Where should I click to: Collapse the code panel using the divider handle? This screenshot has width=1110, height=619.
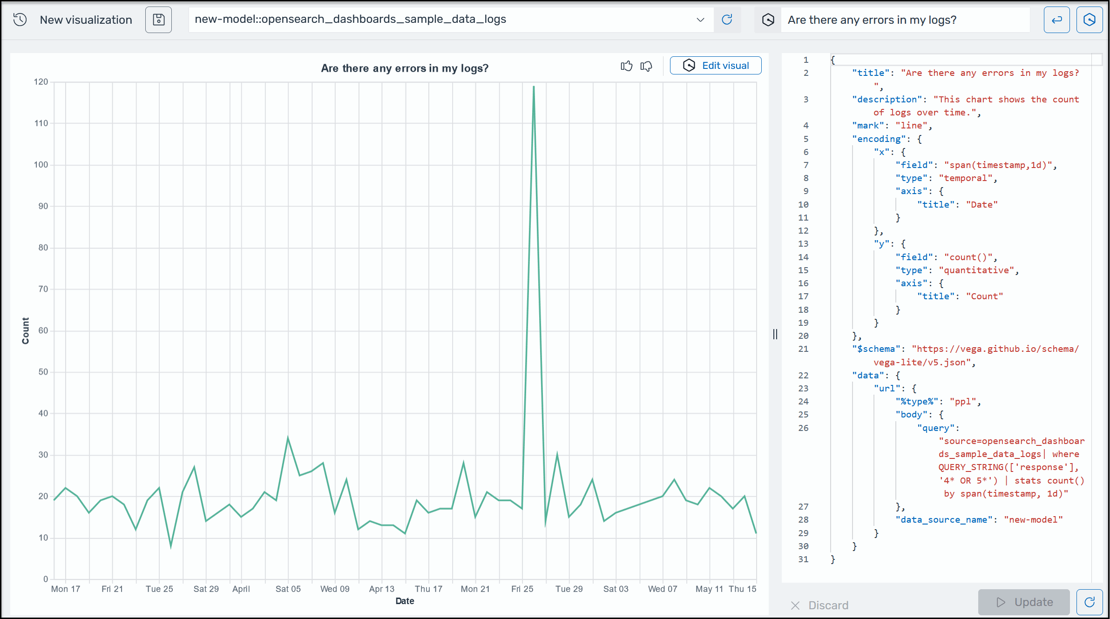pos(775,334)
